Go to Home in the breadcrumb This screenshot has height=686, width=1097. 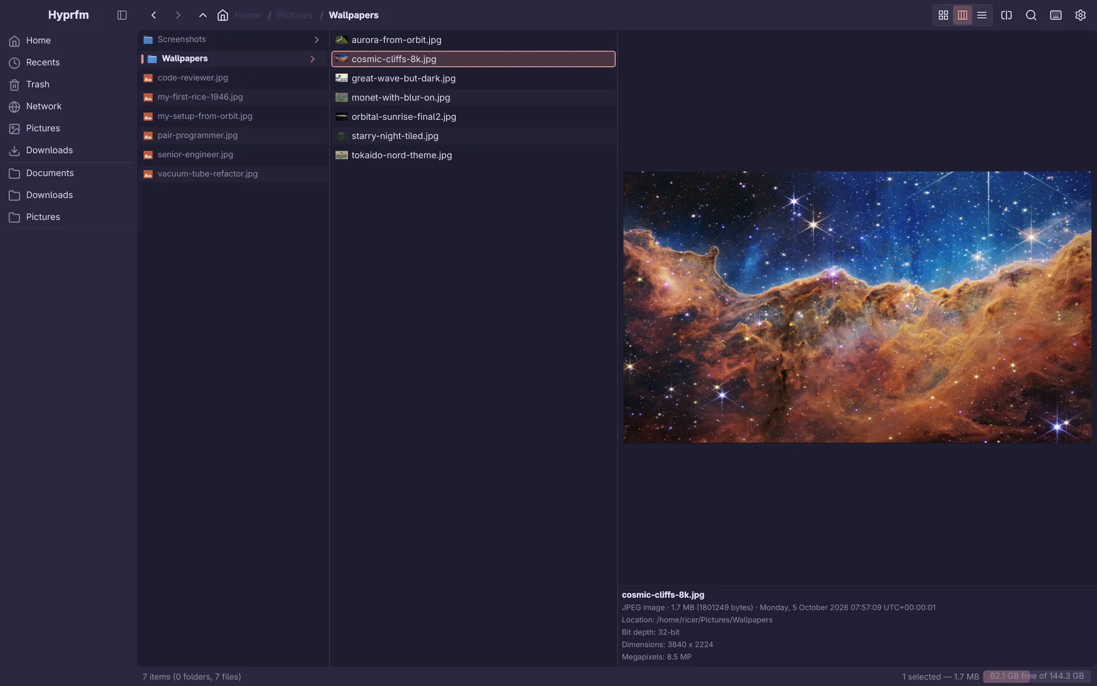click(247, 15)
